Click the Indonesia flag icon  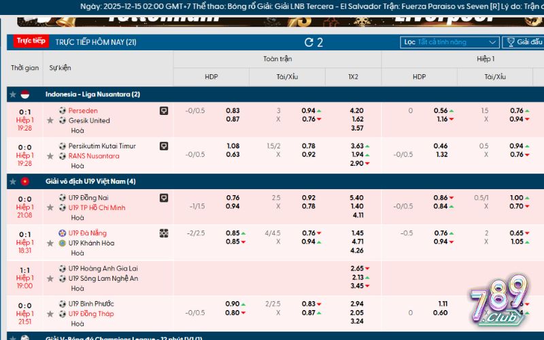[25, 95]
